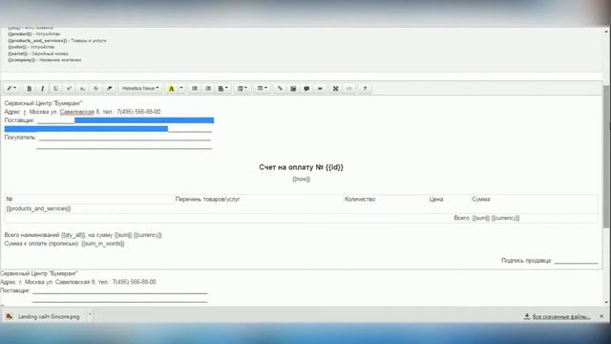
Task: Open the Helvetica Neue font dropdown
Action: (x=140, y=89)
